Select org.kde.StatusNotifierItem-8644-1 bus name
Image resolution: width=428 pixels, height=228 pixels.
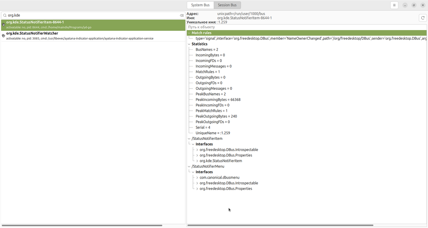pyautogui.click(x=93, y=25)
